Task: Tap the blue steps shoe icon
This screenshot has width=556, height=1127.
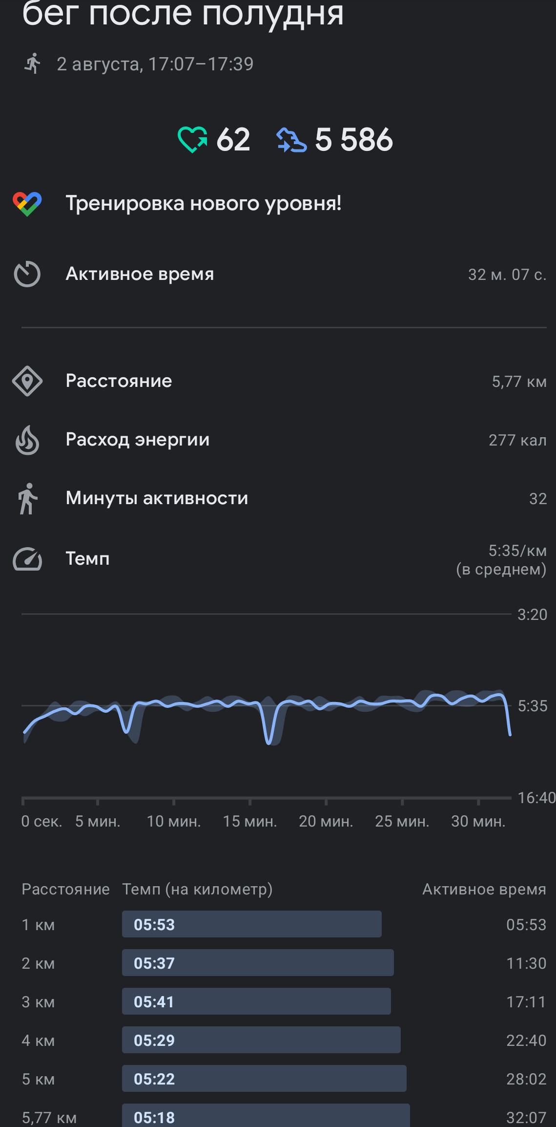Action: coord(291,140)
